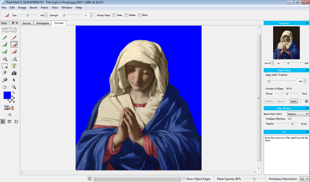
Task: Undock the Tools panel with float icon
Action: point(13,23)
